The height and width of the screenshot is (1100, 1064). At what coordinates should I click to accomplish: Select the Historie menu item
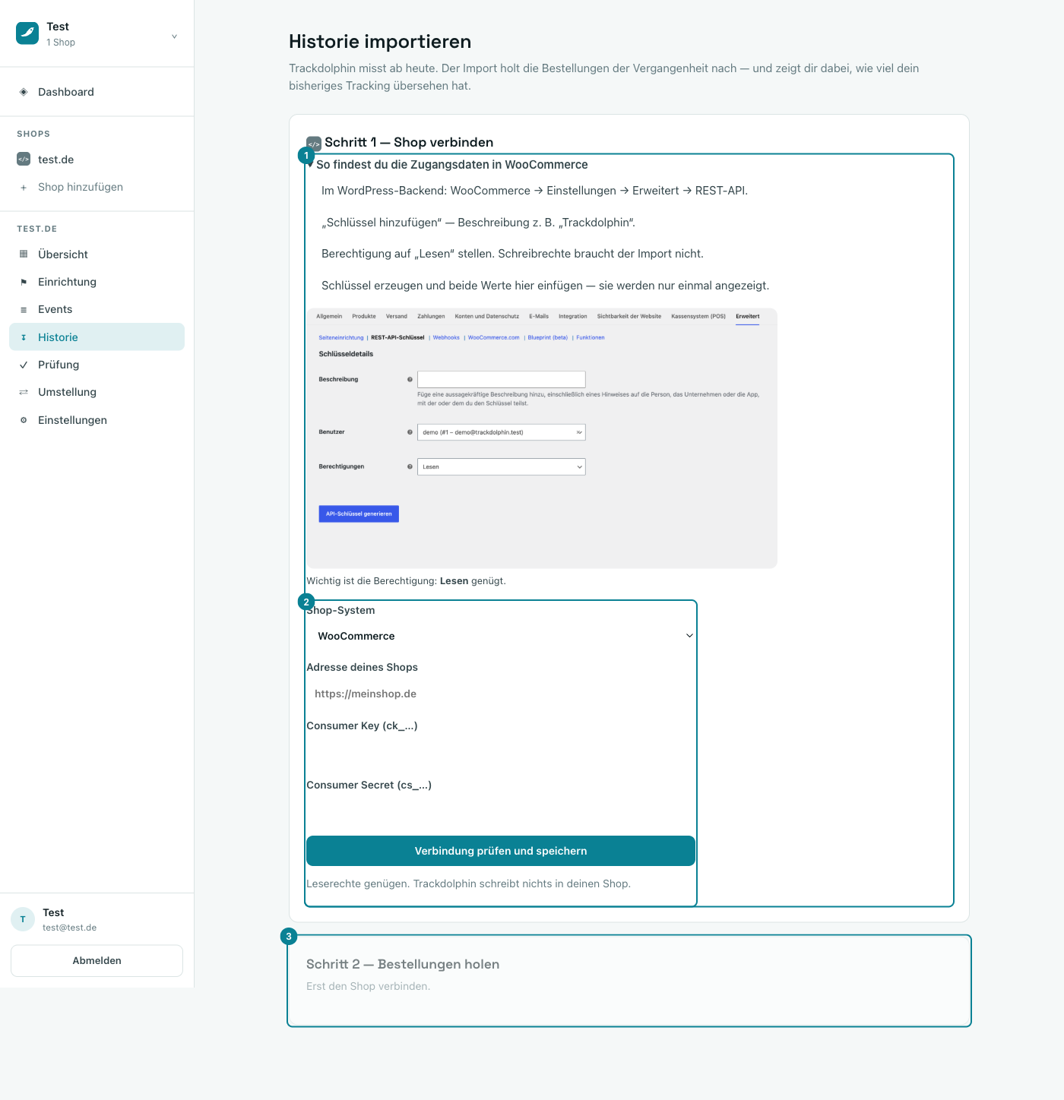point(97,337)
